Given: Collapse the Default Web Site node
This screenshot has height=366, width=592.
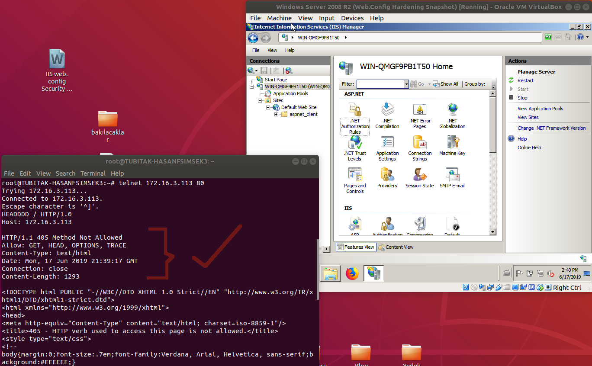Looking at the screenshot, I should pos(268,107).
